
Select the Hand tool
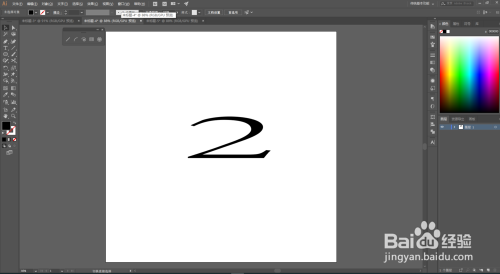point(5,116)
